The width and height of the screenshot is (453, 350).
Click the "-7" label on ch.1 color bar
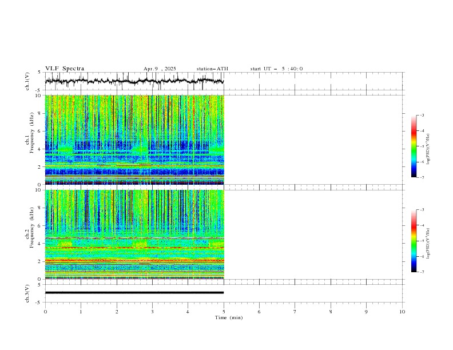pos(422,177)
